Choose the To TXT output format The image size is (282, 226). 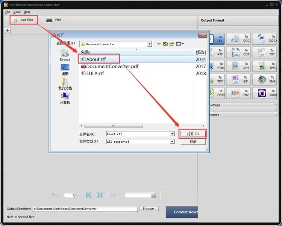(264, 52)
